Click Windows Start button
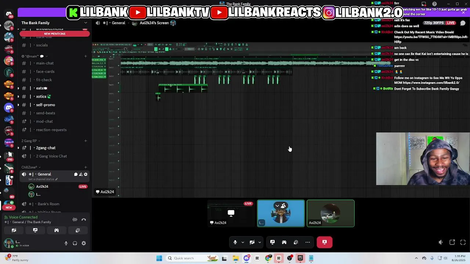 159,258
